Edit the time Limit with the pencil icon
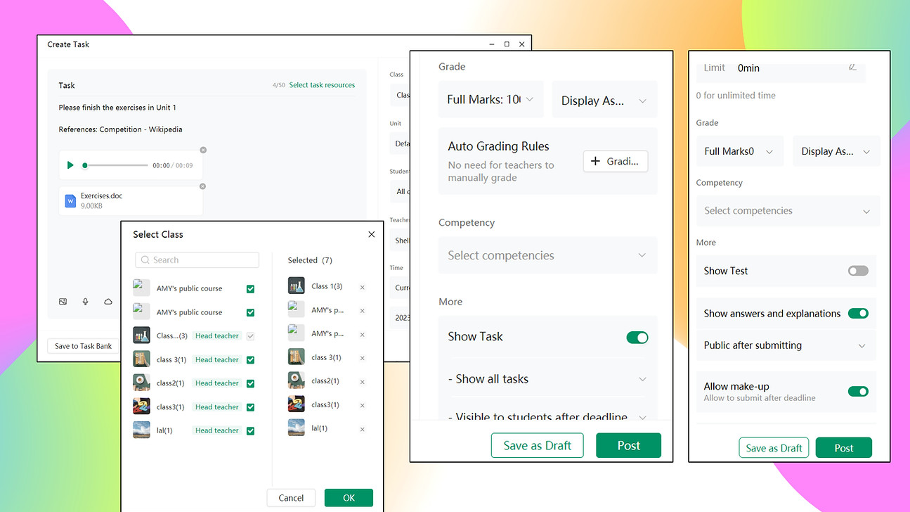The width and height of the screenshot is (910, 512). (853, 68)
